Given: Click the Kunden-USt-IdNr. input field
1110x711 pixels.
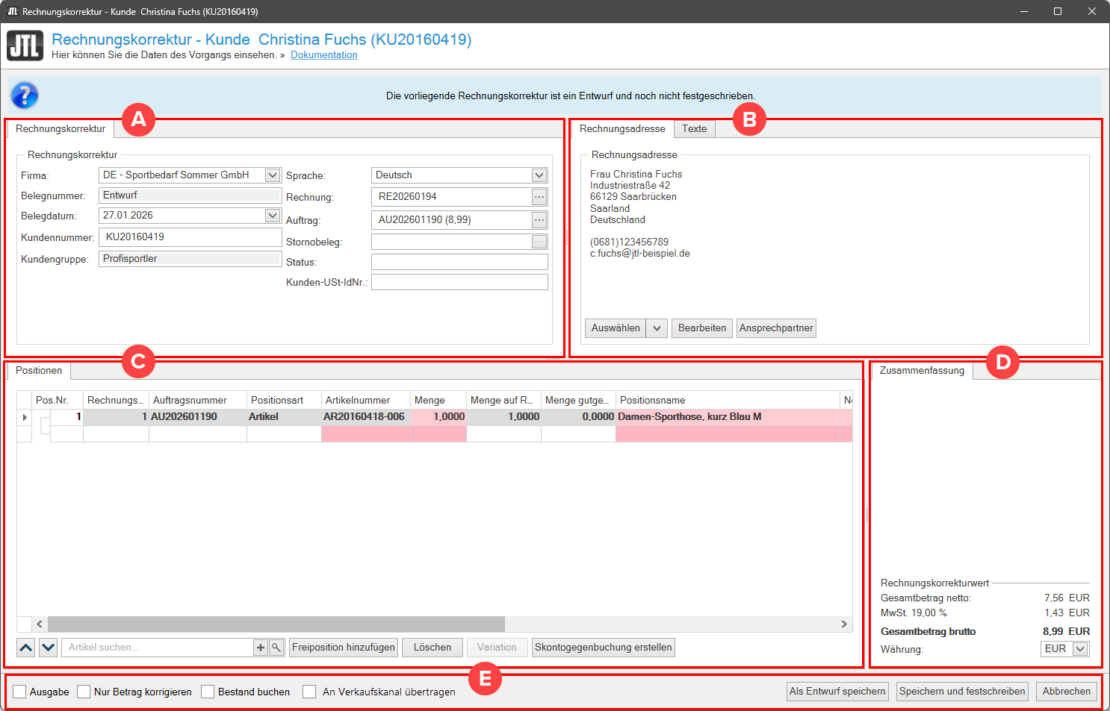Looking at the screenshot, I should click(x=459, y=282).
